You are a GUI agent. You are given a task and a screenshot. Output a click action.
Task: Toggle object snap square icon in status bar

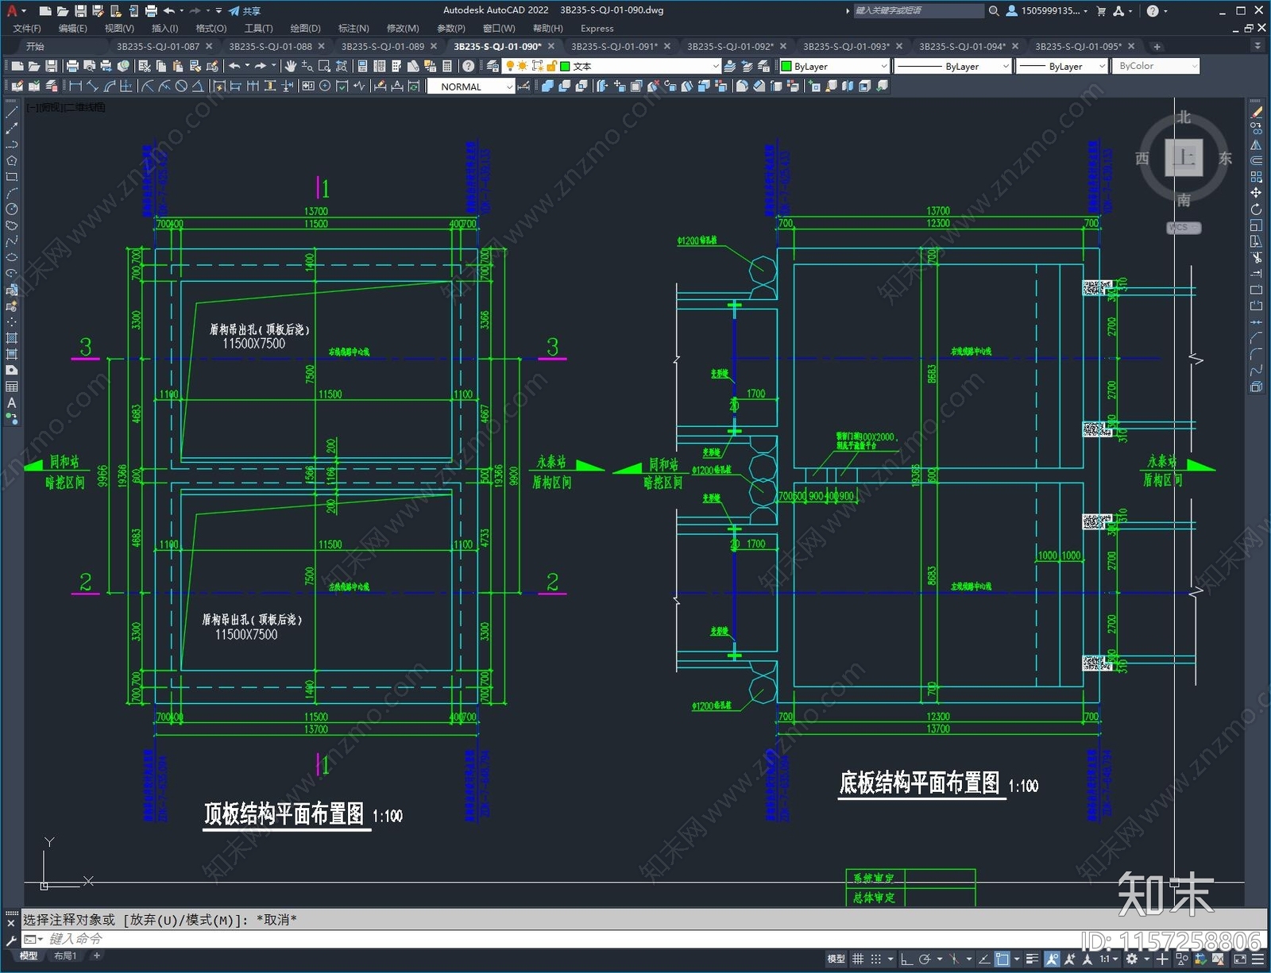pos(1003,959)
